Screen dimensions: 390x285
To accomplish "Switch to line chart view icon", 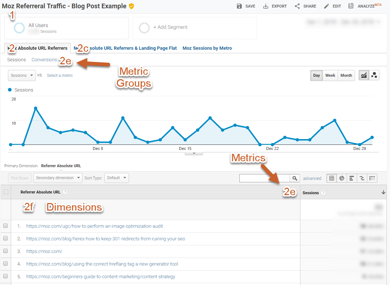I will click(x=364, y=75).
